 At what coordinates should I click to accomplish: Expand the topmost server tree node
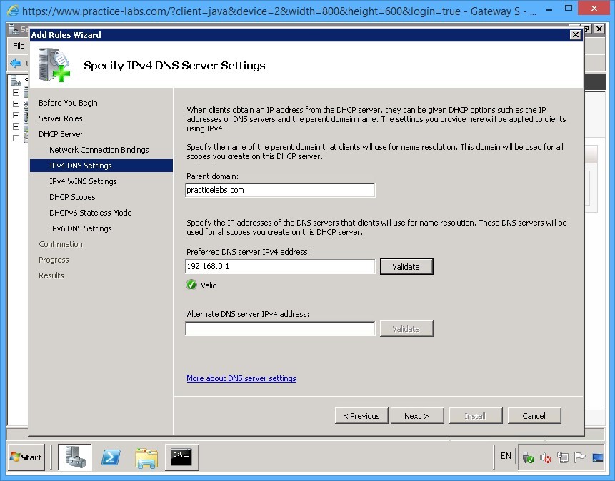click(x=16, y=93)
